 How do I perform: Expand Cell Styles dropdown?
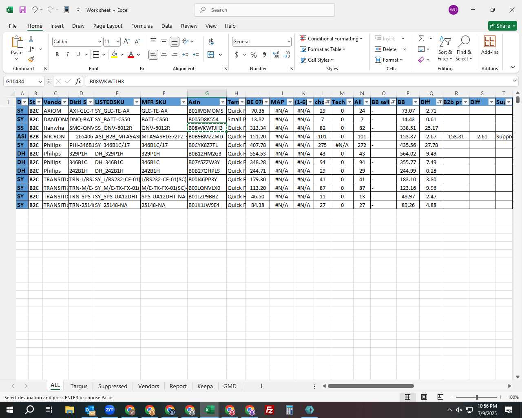[317, 60]
